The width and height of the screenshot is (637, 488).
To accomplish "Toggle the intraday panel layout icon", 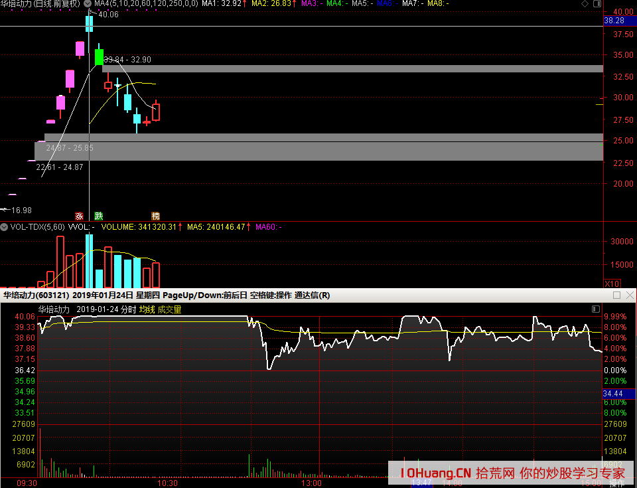I will coord(595,309).
